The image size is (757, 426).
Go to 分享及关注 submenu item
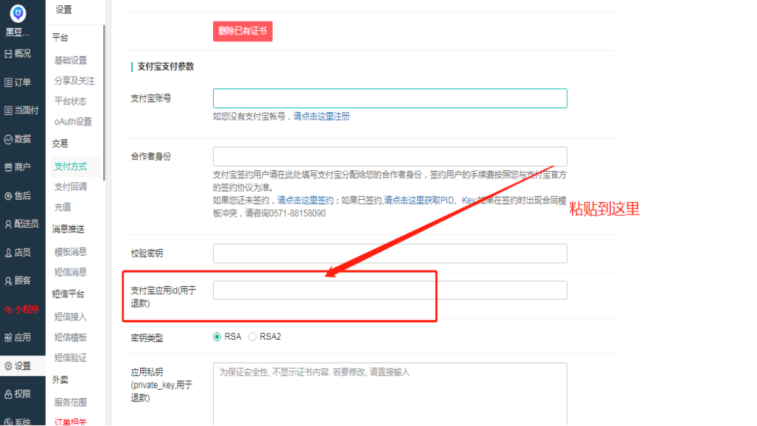pyautogui.click(x=74, y=80)
